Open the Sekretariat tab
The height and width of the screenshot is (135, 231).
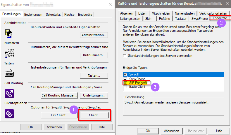(x=53, y=15)
